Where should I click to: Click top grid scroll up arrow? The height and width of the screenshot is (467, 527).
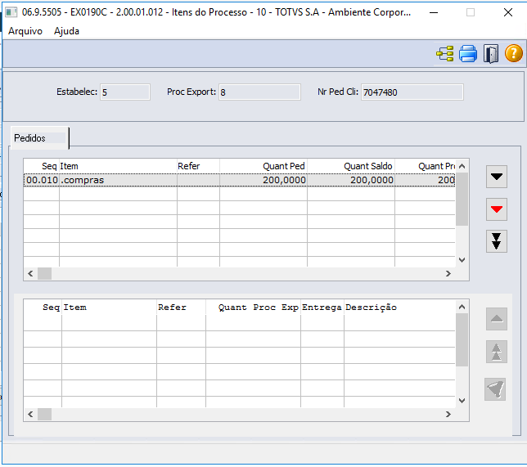(x=462, y=166)
